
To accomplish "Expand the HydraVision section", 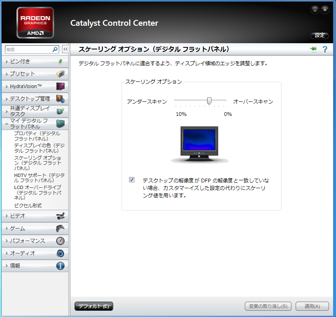I will point(35,86).
